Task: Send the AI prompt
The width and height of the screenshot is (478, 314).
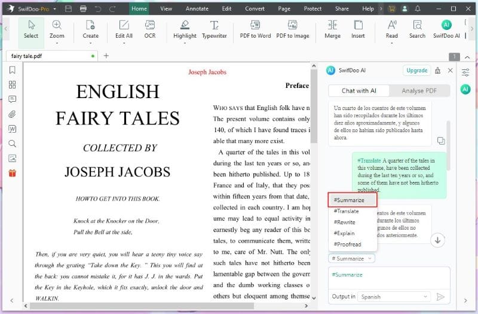Action: (x=440, y=297)
